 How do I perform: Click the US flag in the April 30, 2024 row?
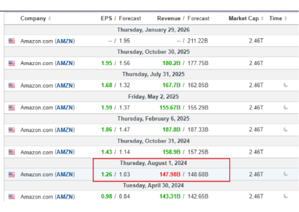click(x=12, y=196)
